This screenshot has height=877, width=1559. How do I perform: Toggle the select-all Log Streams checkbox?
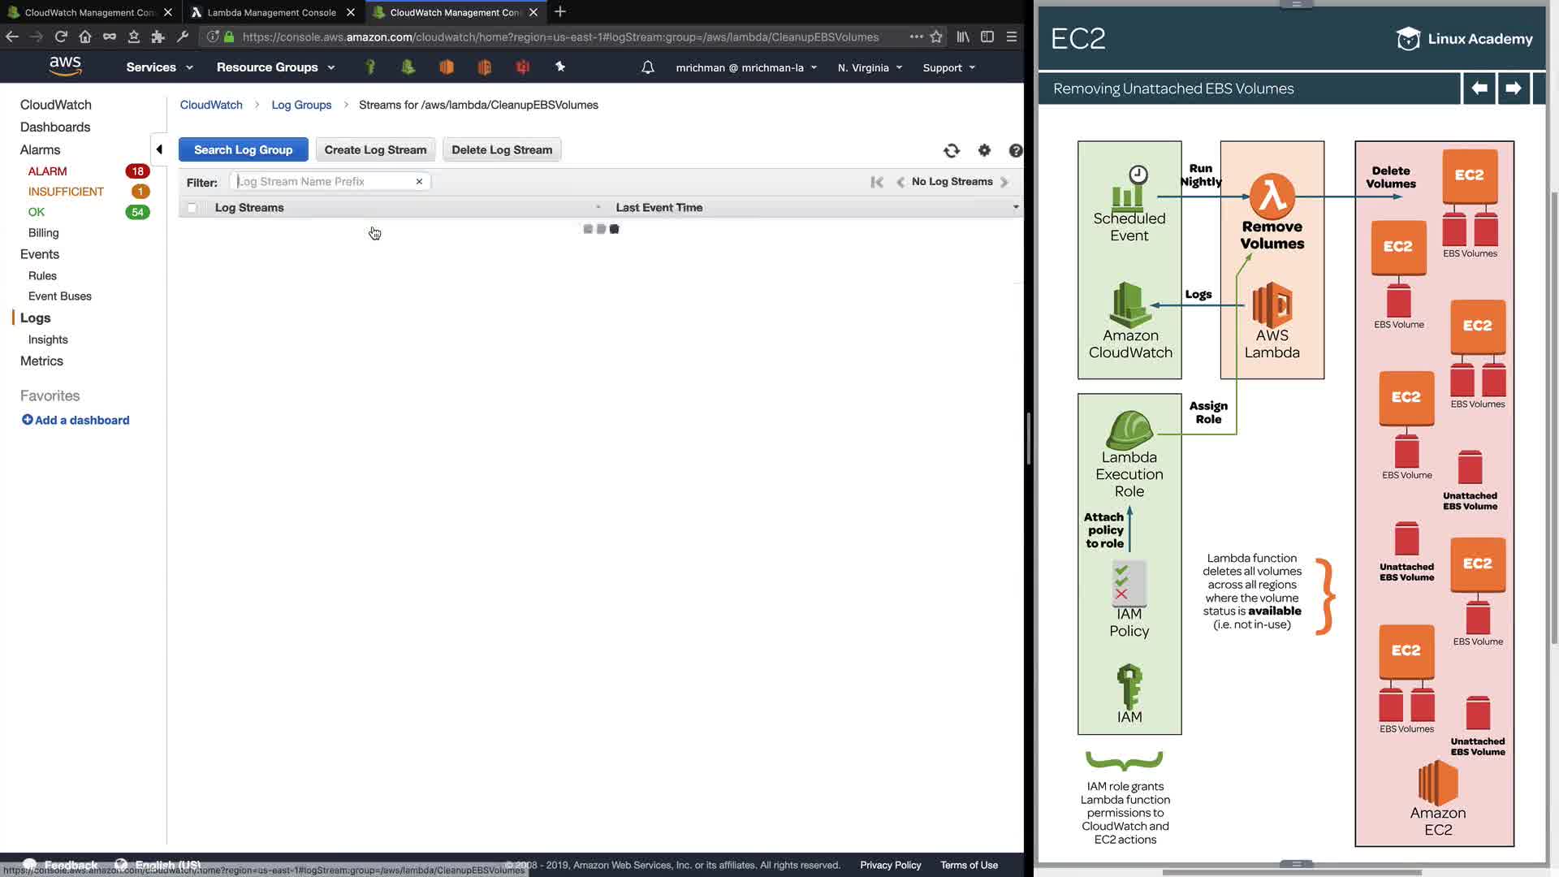[192, 208]
